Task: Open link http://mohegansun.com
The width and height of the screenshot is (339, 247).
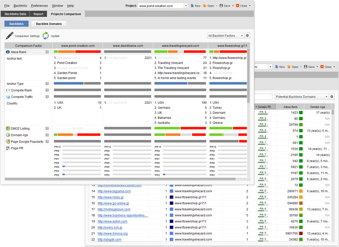Action: (x=114, y=209)
